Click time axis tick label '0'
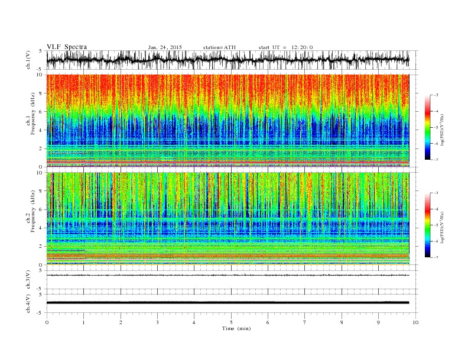Screen dimensions: 468x362 point(47,322)
